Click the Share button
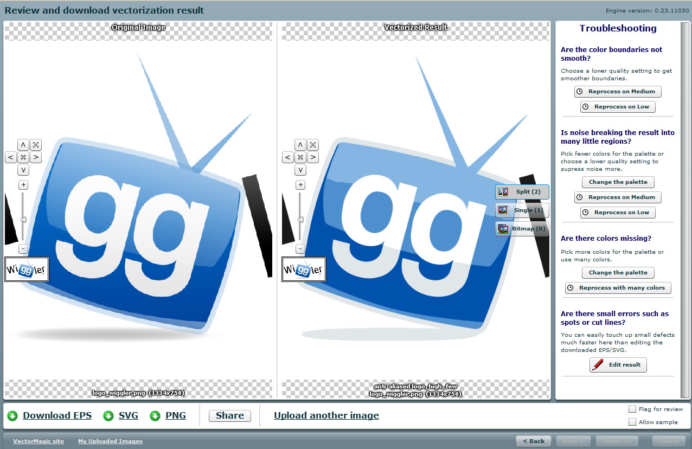This screenshot has width=692, height=449. point(230,416)
